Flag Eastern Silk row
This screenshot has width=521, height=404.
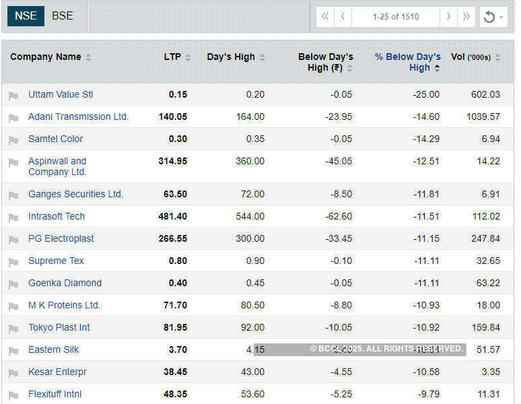point(13,351)
